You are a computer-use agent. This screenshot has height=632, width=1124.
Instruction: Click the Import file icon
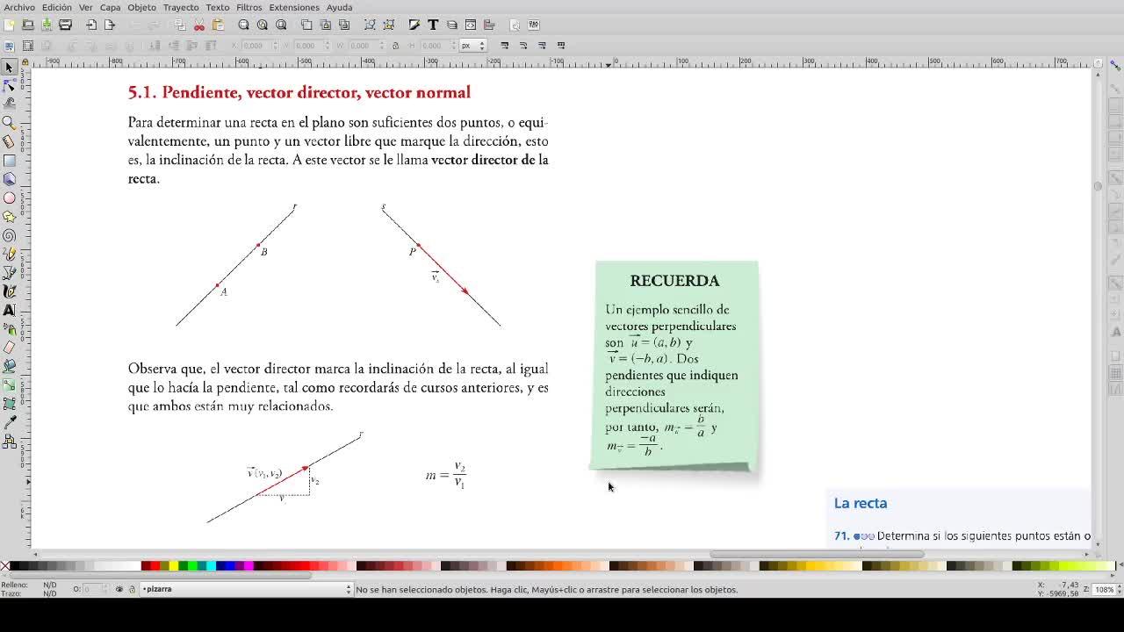click(x=91, y=25)
